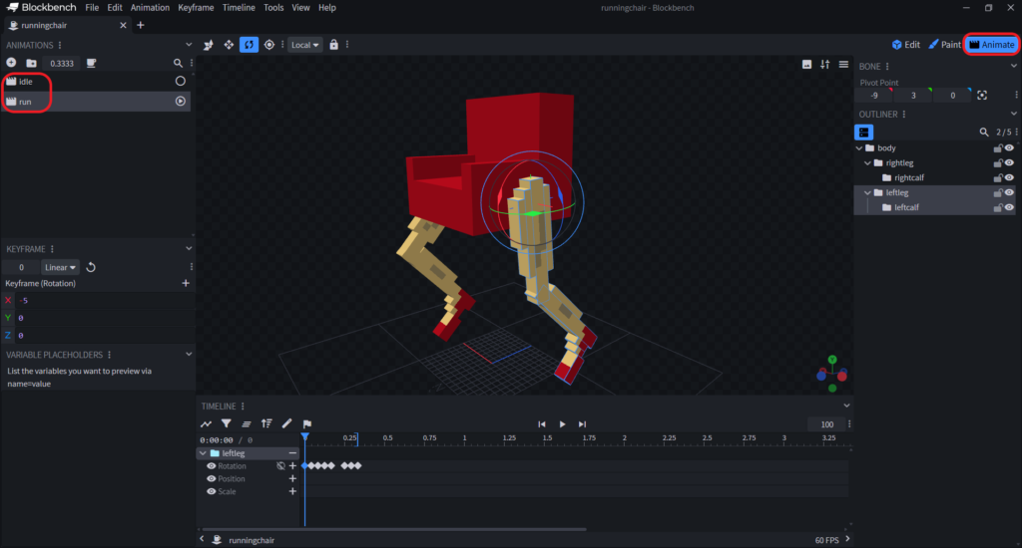Center the pivot using the focus icon
This screenshot has height=548, width=1022.
pyautogui.click(x=982, y=96)
